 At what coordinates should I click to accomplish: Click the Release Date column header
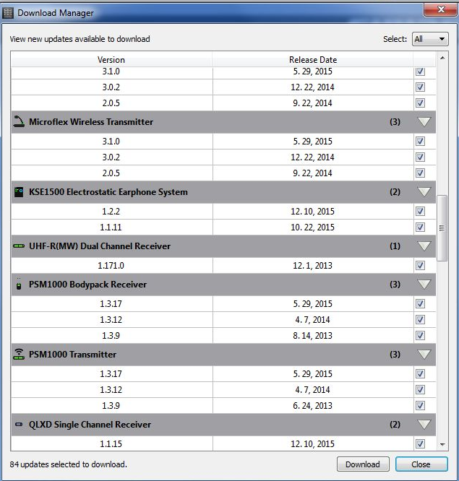coord(313,59)
